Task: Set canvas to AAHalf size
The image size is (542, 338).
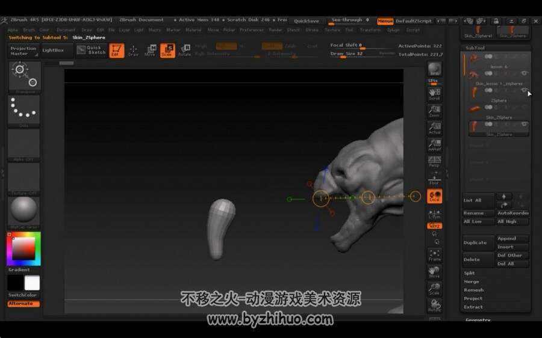Action: 434,145
